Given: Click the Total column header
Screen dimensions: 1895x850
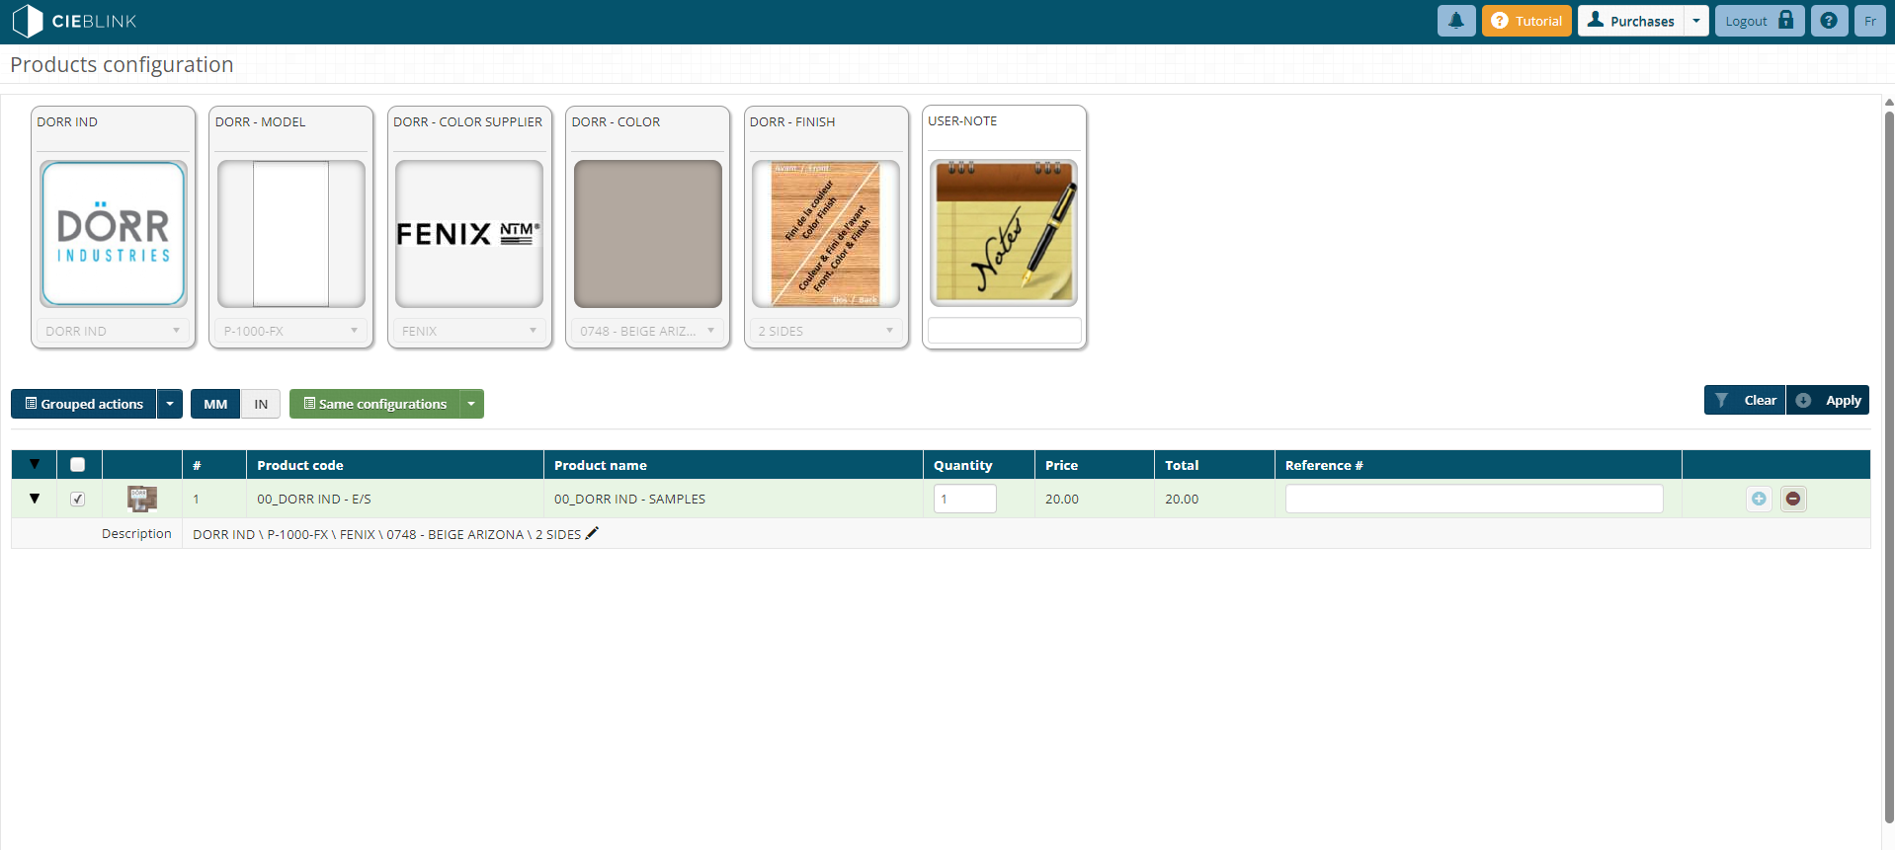Looking at the screenshot, I should [x=1214, y=465].
